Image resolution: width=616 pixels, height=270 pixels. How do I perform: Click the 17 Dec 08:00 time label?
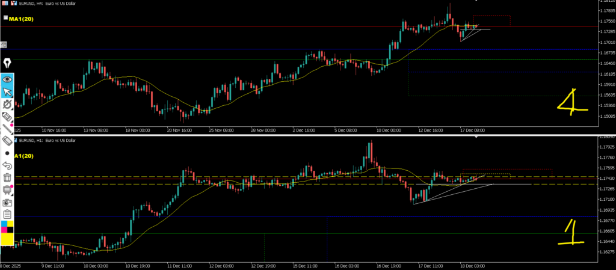(x=473, y=130)
